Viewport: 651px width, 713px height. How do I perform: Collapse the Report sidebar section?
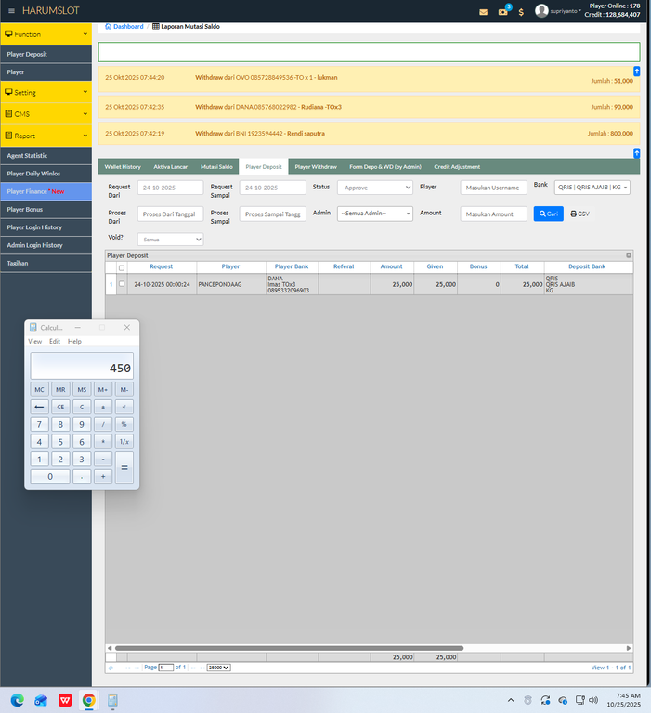(x=46, y=136)
